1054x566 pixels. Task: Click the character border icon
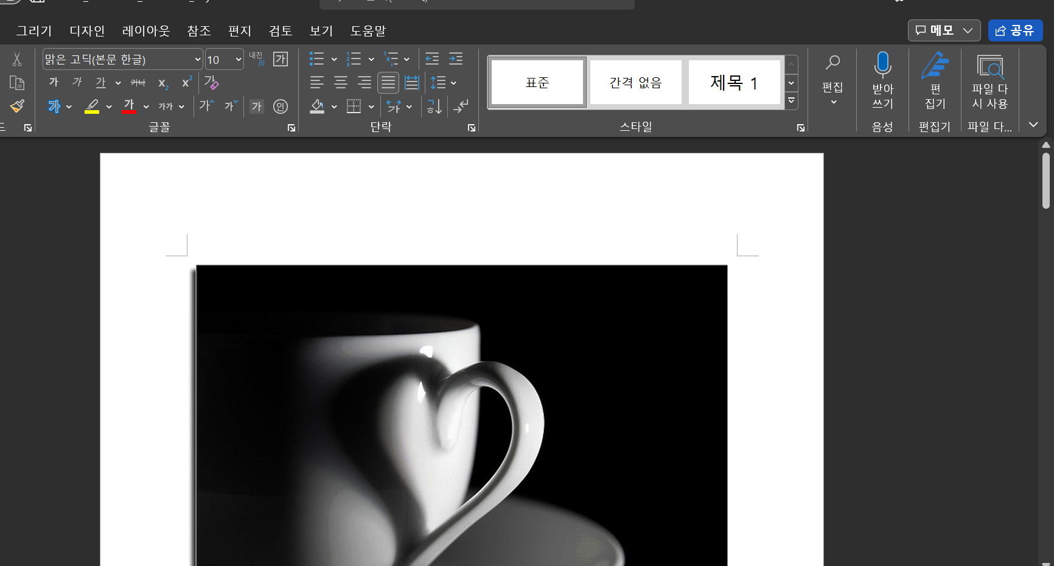[281, 59]
